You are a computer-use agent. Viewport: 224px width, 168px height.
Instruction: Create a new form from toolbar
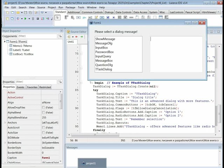tap(13, 13)
